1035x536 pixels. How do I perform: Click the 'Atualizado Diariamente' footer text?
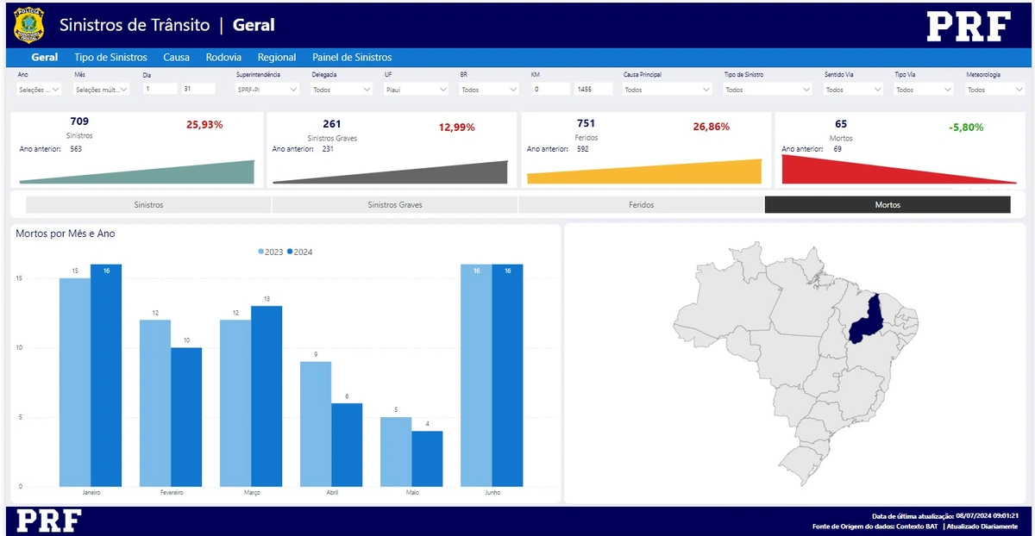point(982,526)
